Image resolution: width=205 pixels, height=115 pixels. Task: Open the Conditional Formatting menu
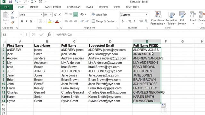[158, 18]
